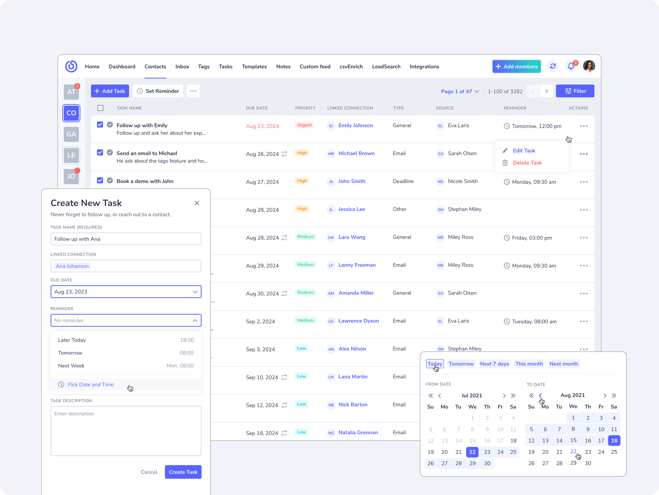Mark Follow up with Emily complete
The height and width of the screenshot is (495, 659).
110,125
